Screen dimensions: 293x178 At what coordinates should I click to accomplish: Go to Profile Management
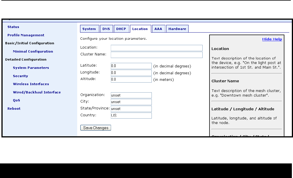coord(26,35)
